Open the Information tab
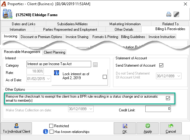Image resolution: width=190 pixels, height=140 pixels. 18,30
